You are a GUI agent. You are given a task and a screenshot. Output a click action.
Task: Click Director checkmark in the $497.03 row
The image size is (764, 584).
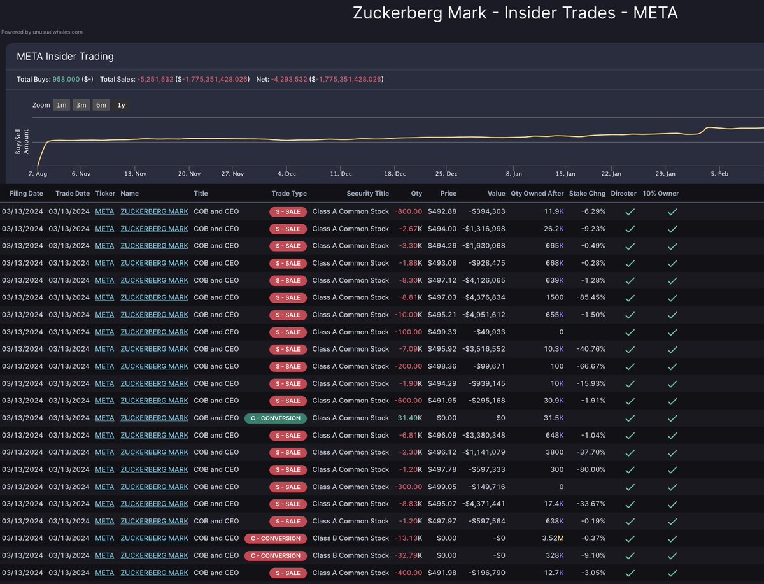(x=630, y=297)
